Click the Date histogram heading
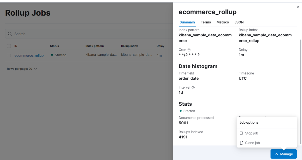This screenshot has height=160, width=302. (198, 66)
